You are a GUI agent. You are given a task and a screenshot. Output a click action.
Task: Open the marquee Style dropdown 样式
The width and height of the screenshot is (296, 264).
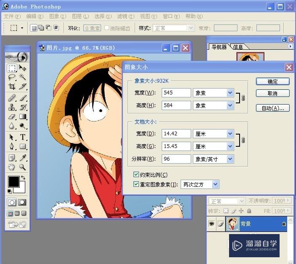click(x=191, y=28)
